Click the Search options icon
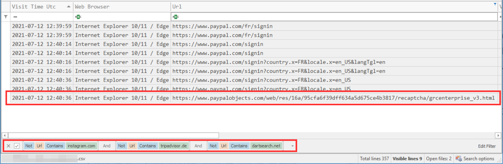This screenshot has height=164, width=503. click(x=459, y=159)
